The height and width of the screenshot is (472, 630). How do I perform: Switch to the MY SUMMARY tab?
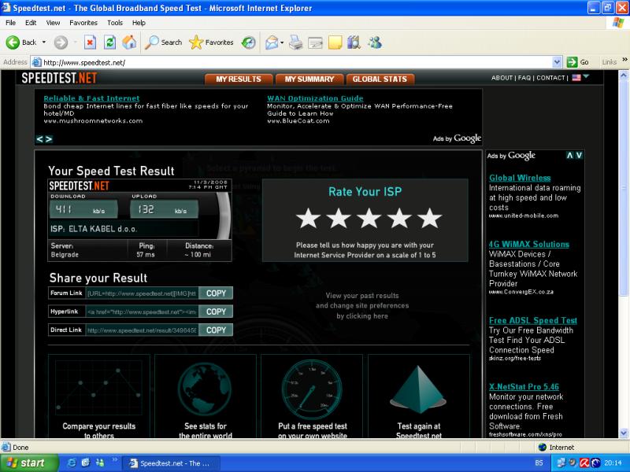(309, 79)
